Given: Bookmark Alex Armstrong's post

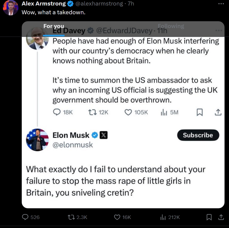Looking at the screenshot, I should [209, 217].
